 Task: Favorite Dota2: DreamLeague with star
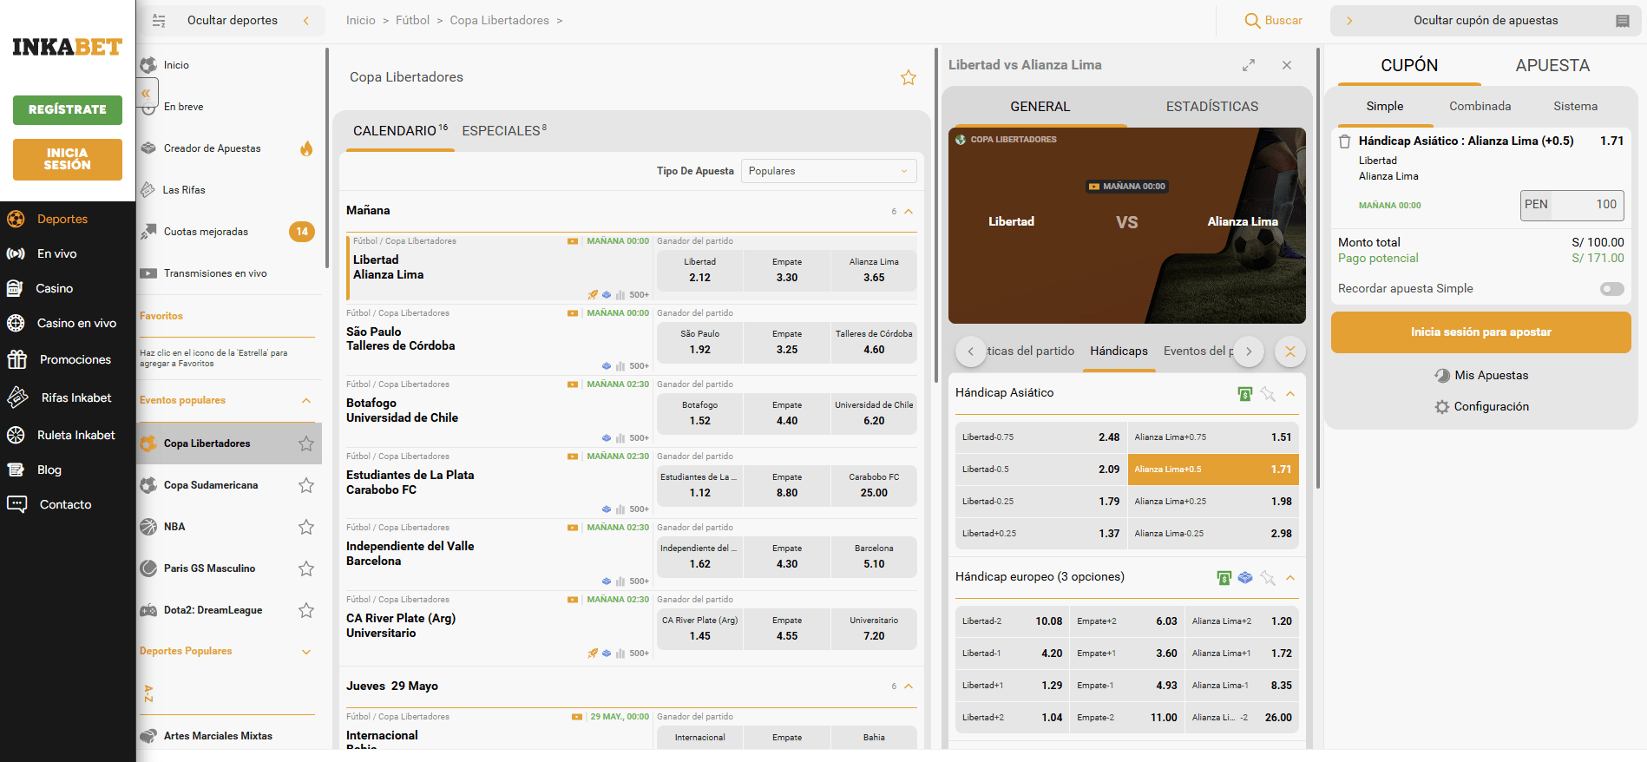pyautogui.click(x=306, y=610)
